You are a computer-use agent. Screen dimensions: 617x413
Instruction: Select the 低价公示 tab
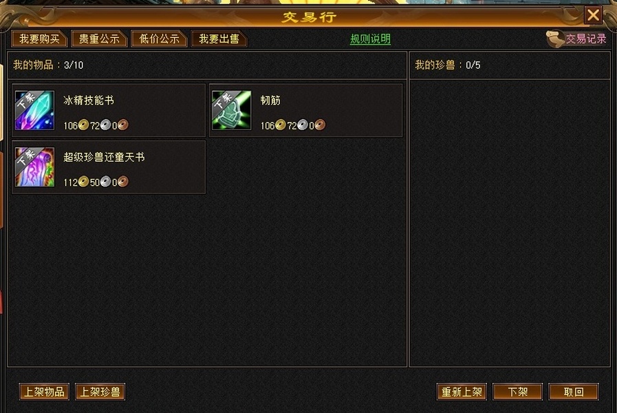coord(159,39)
